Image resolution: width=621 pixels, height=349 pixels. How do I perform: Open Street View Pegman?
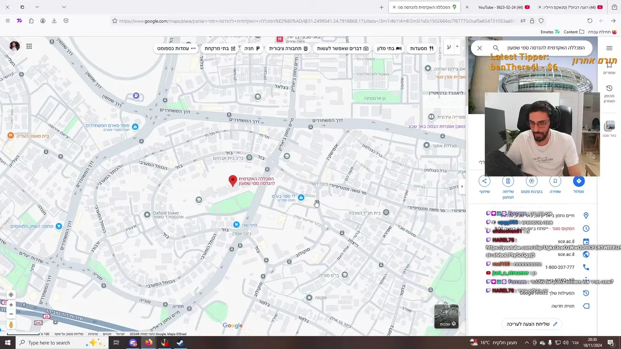pyautogui.click(x=11, y=324)
